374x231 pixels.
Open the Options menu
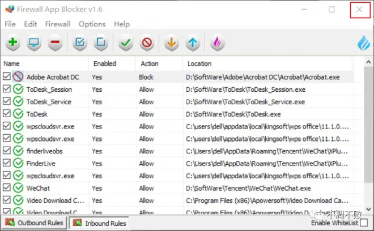[92, 24]
